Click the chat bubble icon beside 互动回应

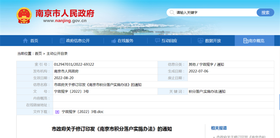coord(157,41)
